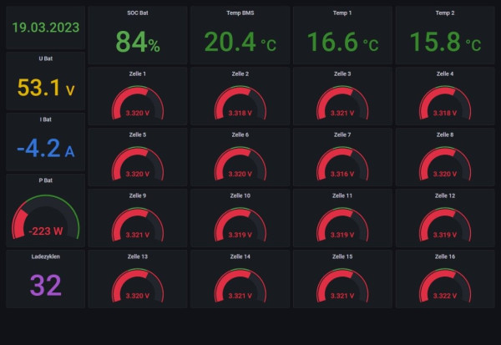Click the charge cycle count 32

(45, 286)
